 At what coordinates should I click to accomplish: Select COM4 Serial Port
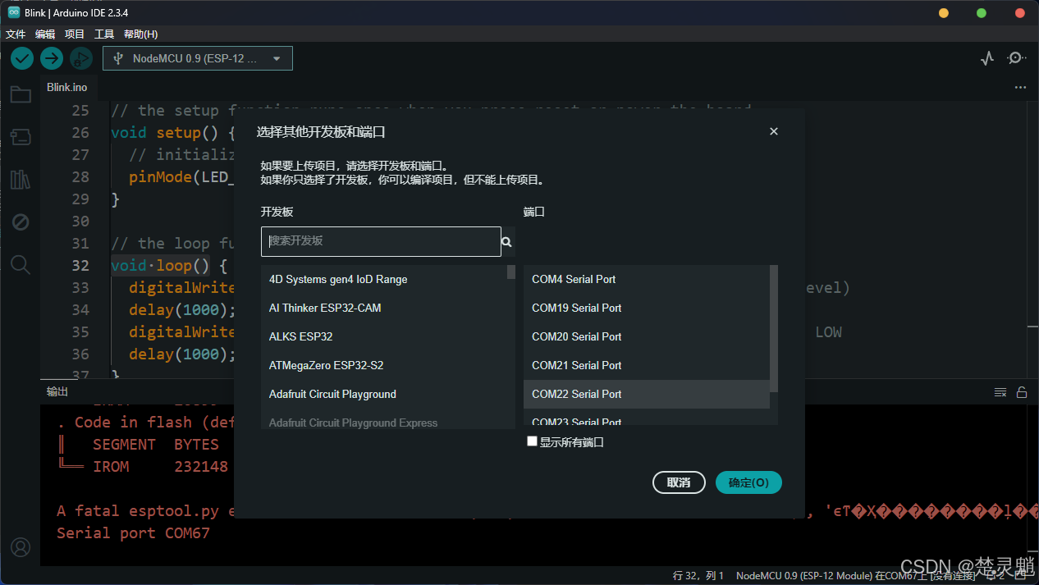pyautogui.click(x=647, y=279)
